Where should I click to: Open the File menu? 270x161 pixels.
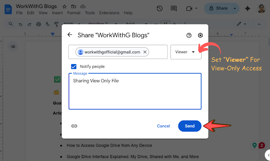click(19, 13)
